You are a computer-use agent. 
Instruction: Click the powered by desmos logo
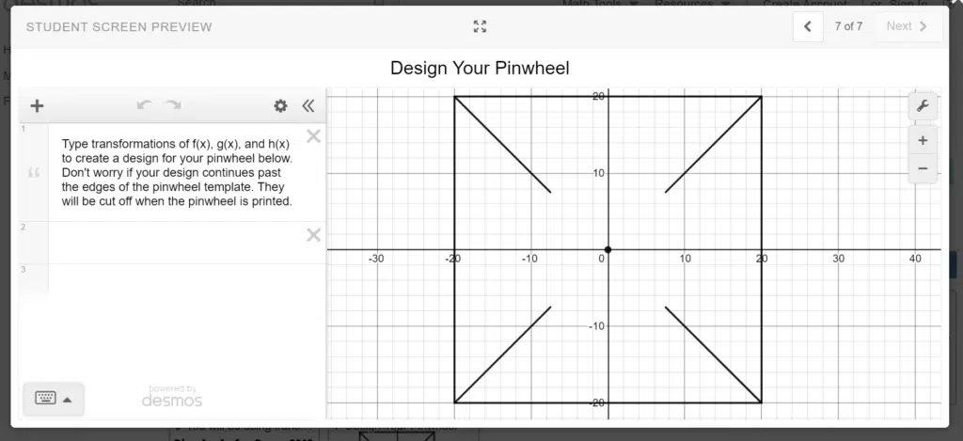pos(172,396)
